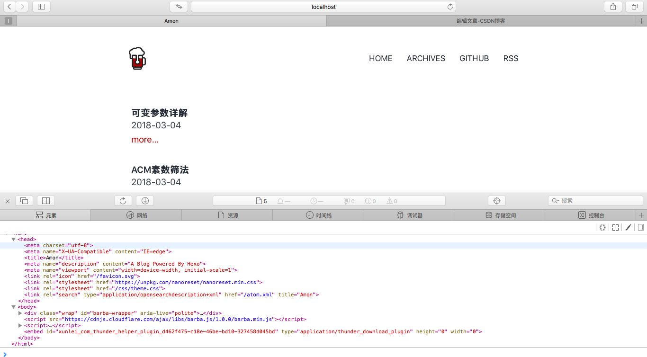Go back using Safari back arrow

tap(9, 7)
